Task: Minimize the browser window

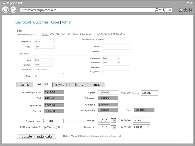Action: click(x=185, y=3)
